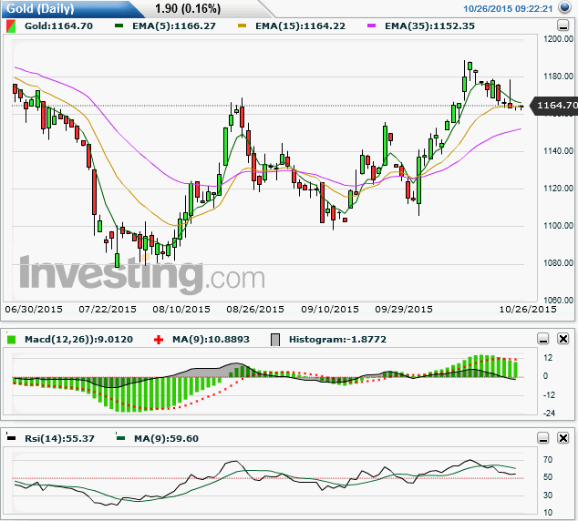The width and height of the screenshot is (578, 521).
Task: Click the 1120.00 price axis label
Action: 559,189
